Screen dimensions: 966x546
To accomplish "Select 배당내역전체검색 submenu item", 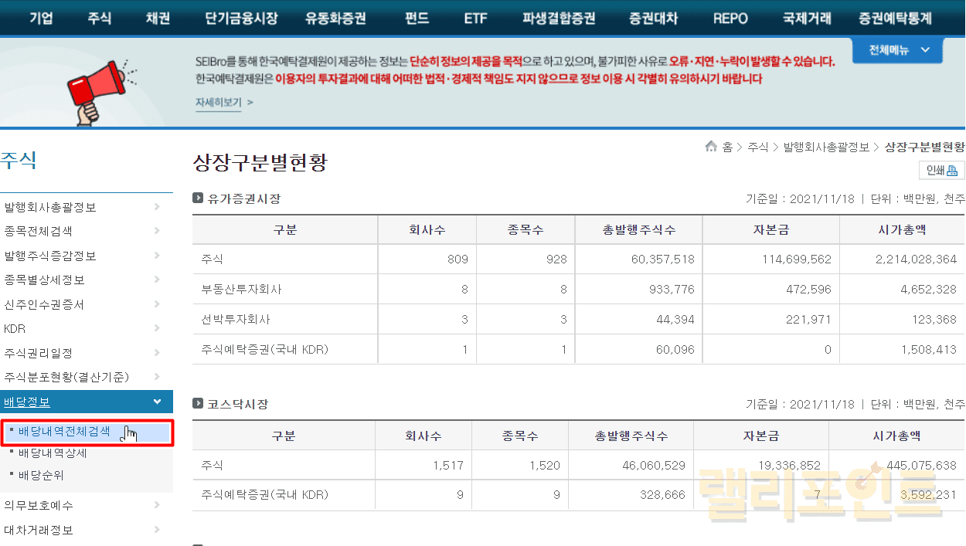I will point(64,432).
